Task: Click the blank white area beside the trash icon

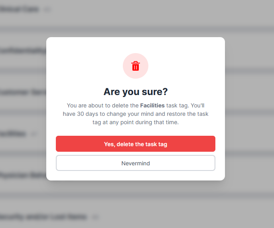Action: (x=183, y=64)
